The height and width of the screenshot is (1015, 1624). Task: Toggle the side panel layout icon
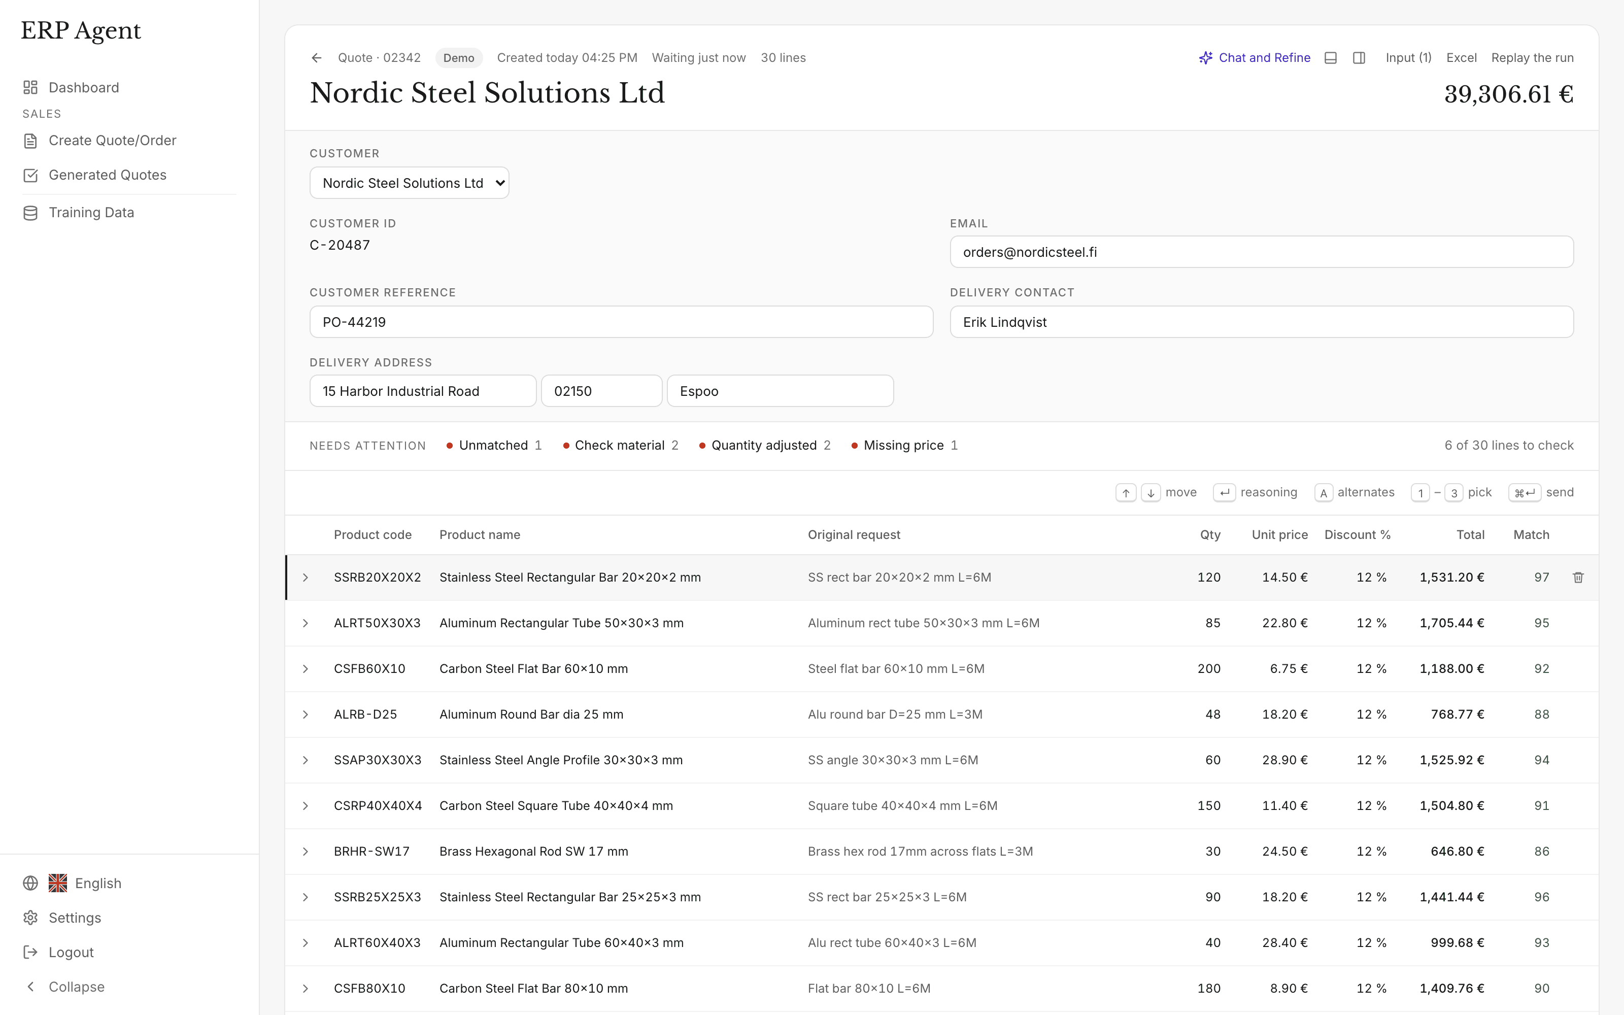[x=1359, y=58]
